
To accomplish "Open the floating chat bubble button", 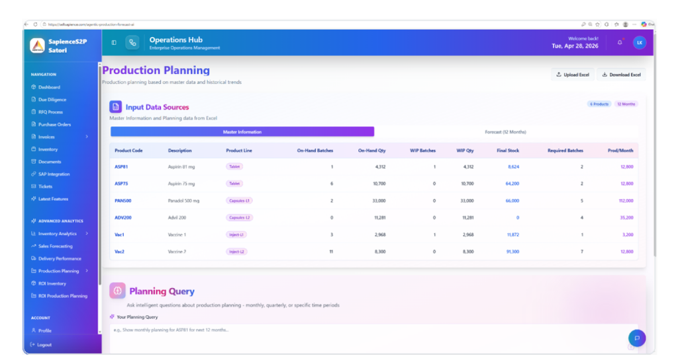I will (x=637, y=338).
